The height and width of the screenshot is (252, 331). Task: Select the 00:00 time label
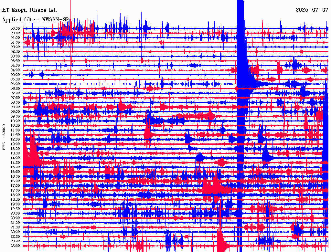coord(15,28)
